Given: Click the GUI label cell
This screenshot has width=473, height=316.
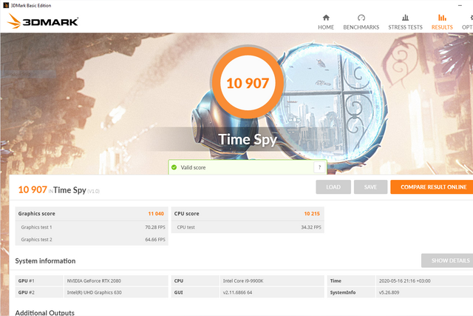Looking at the screenshot, I should [x=195, y=292].
